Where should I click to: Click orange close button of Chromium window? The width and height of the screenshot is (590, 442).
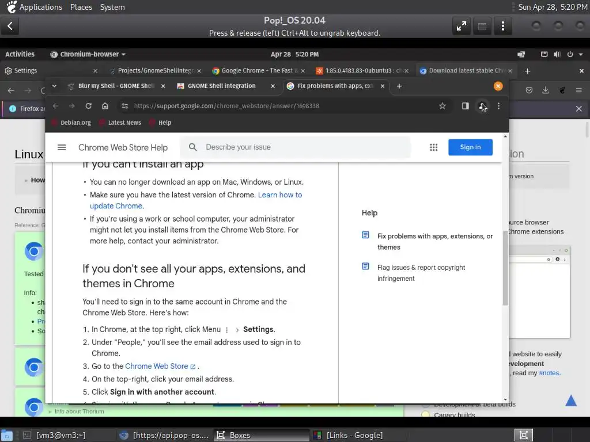(x=498, y=86)
